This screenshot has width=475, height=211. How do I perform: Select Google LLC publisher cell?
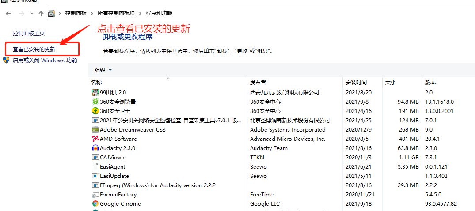(265, 204)
